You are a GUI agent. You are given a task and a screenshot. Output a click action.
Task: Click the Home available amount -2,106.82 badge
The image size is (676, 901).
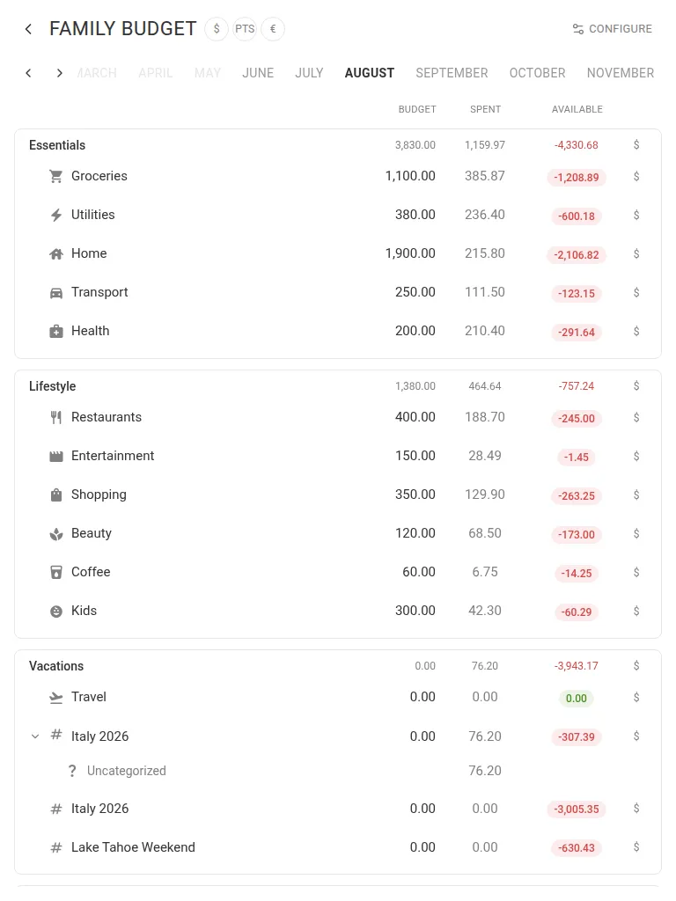(576, 254)
